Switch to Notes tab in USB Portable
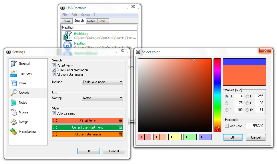Image resolution: width=277 pixels, height=164 pixels. click(91, 21)
